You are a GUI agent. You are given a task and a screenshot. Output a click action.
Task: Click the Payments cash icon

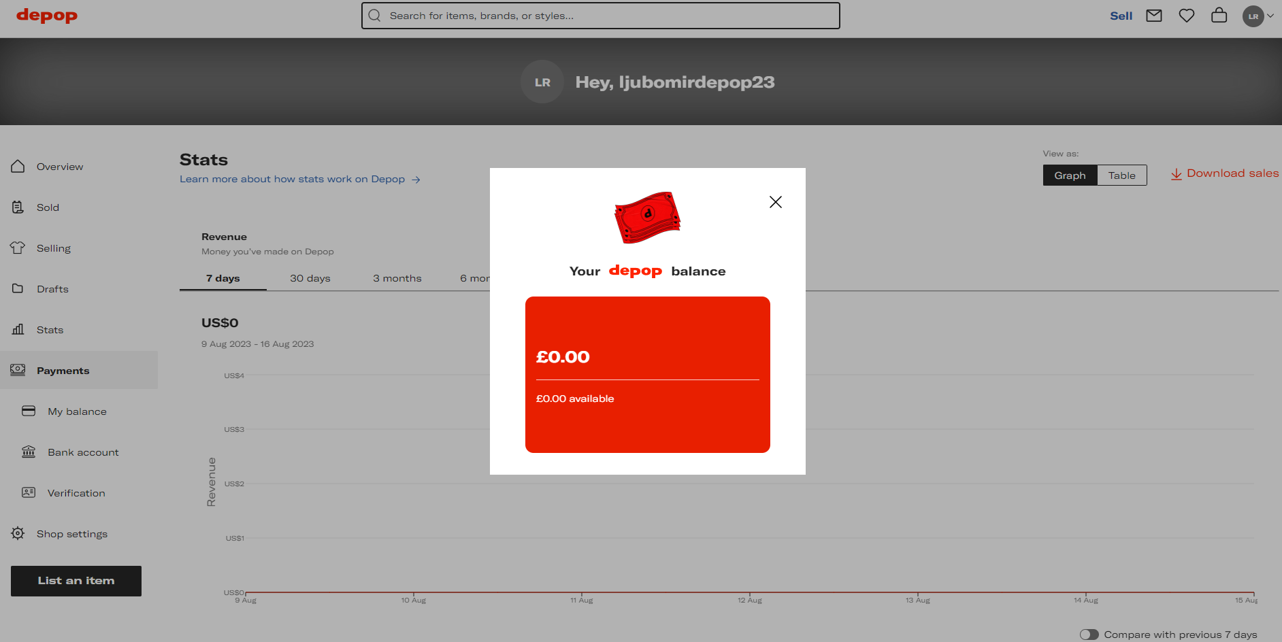click(x=18, y=370)
